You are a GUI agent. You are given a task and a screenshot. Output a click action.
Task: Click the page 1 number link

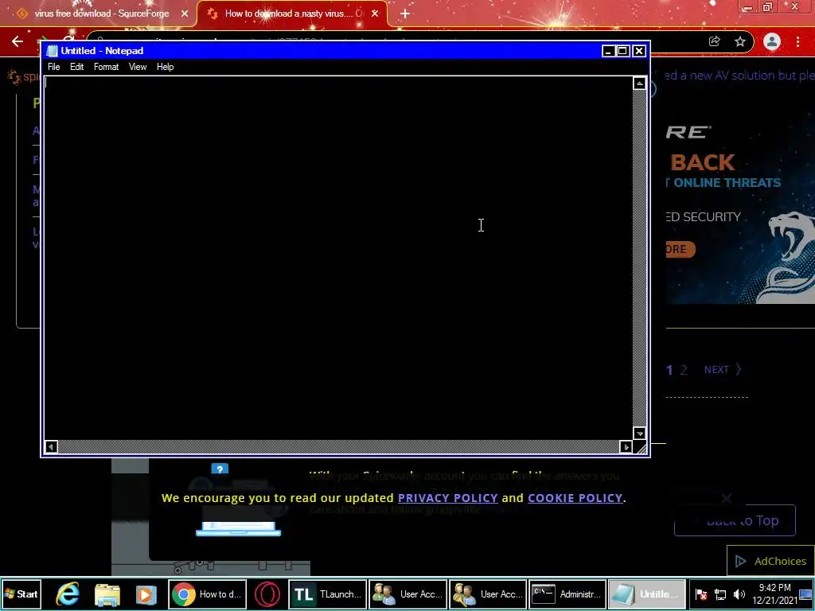669,370
